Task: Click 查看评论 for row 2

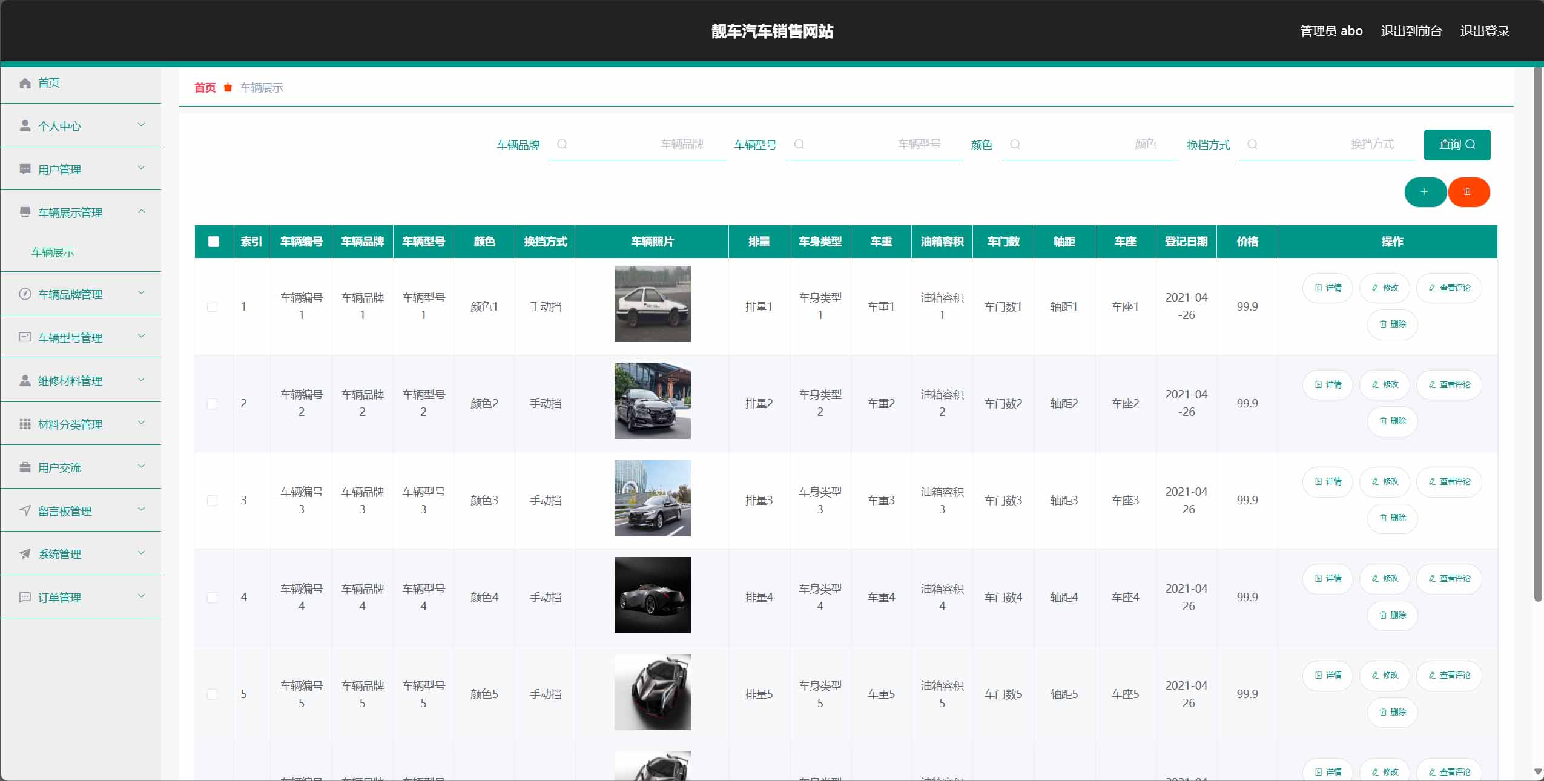Action: (x=1449, y=384)
